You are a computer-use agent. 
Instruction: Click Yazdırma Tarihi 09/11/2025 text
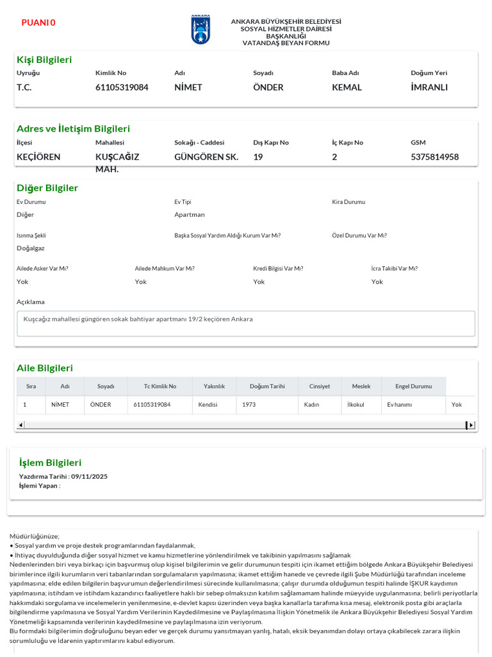[63, 477]
